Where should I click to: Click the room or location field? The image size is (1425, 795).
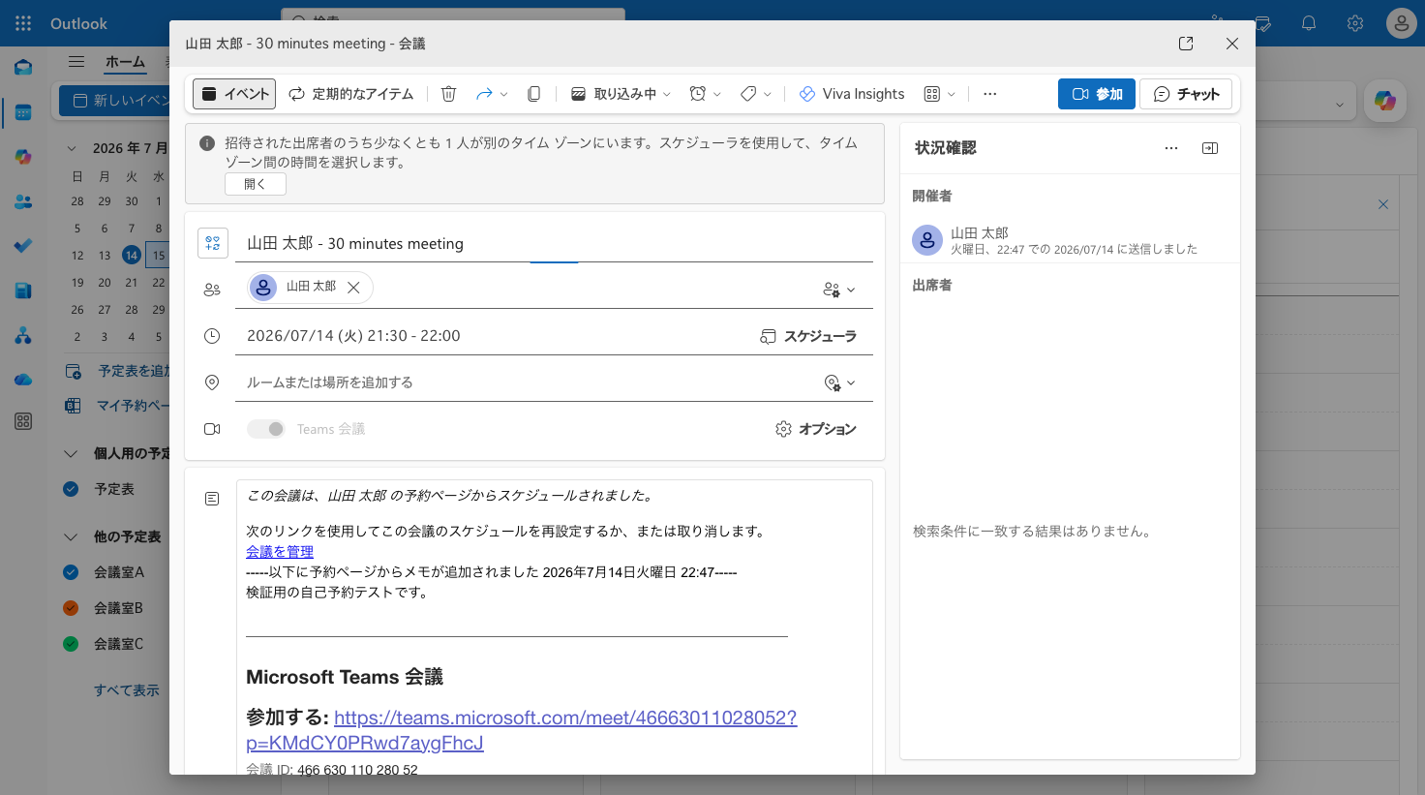[523, 382]
